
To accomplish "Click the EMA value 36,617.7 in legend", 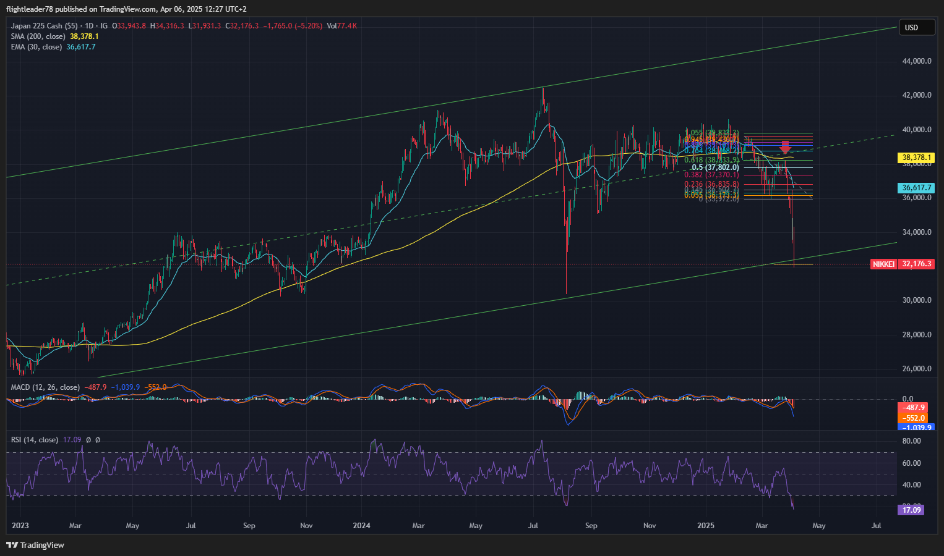I will (x=81, y=47).
